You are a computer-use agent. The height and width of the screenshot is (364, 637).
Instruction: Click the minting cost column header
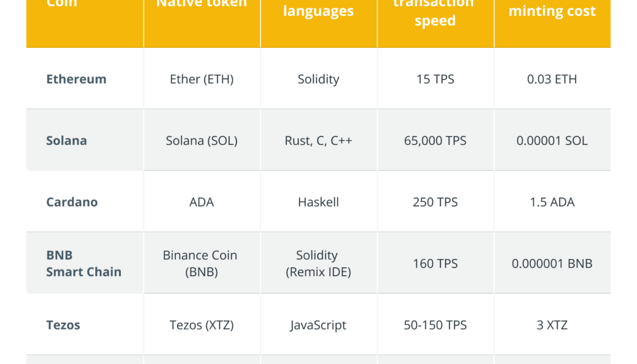552,11
